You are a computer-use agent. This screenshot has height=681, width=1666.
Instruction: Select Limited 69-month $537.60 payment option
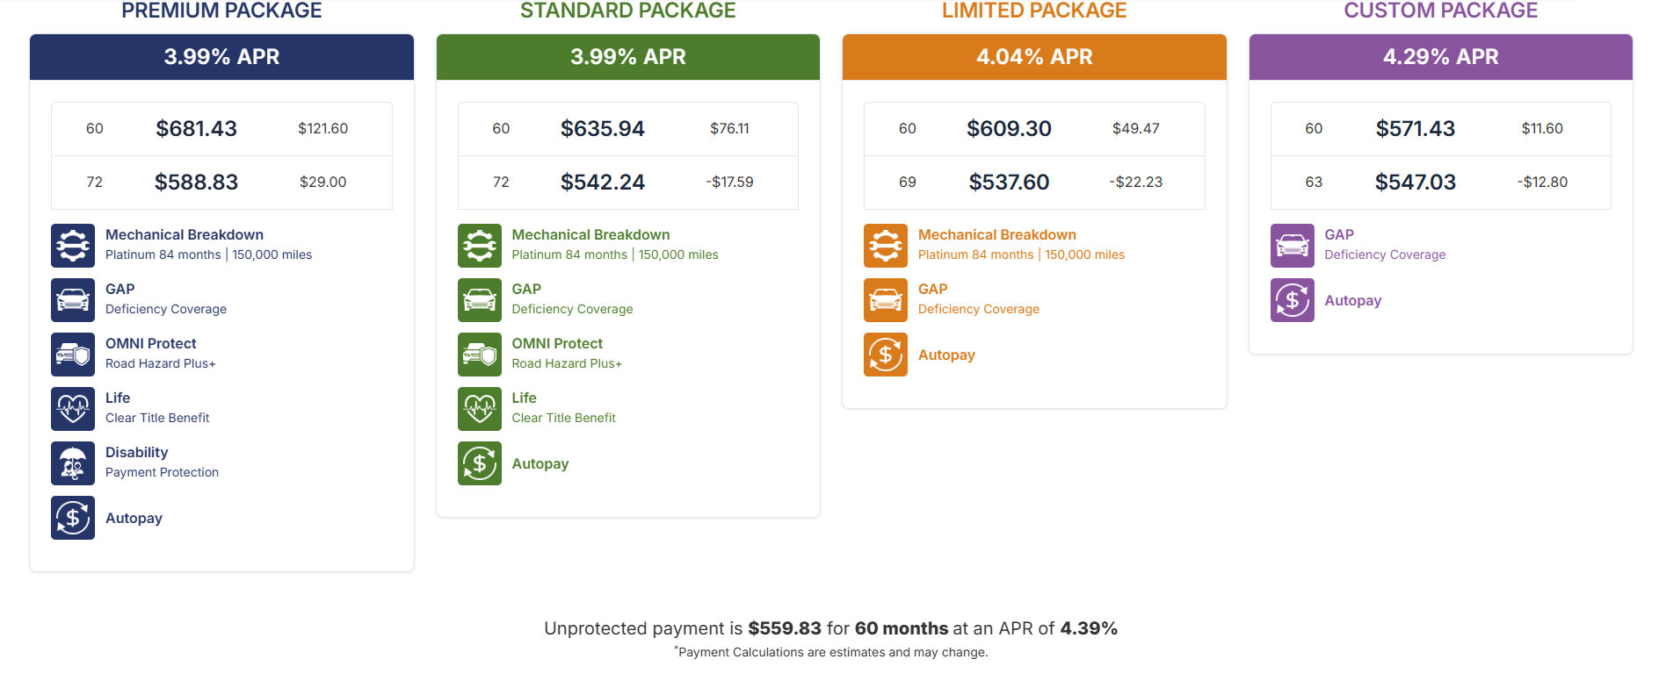tap(1034, 183)
